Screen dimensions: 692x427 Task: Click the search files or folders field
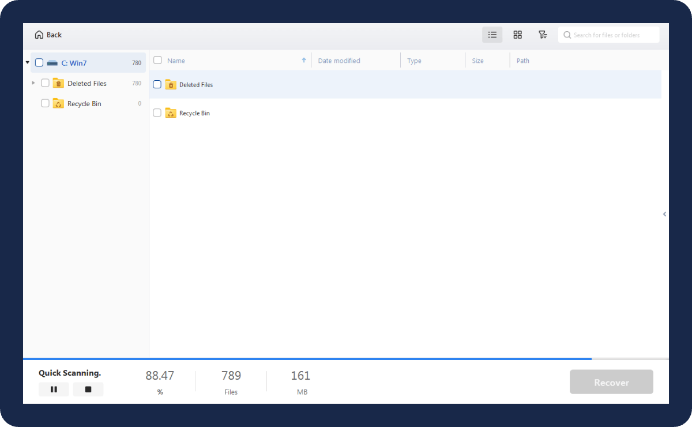[x=611, y=35]
